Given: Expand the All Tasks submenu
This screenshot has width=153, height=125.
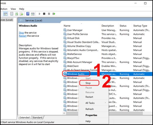Looking at the screenshot, I should tap(90, 103).
